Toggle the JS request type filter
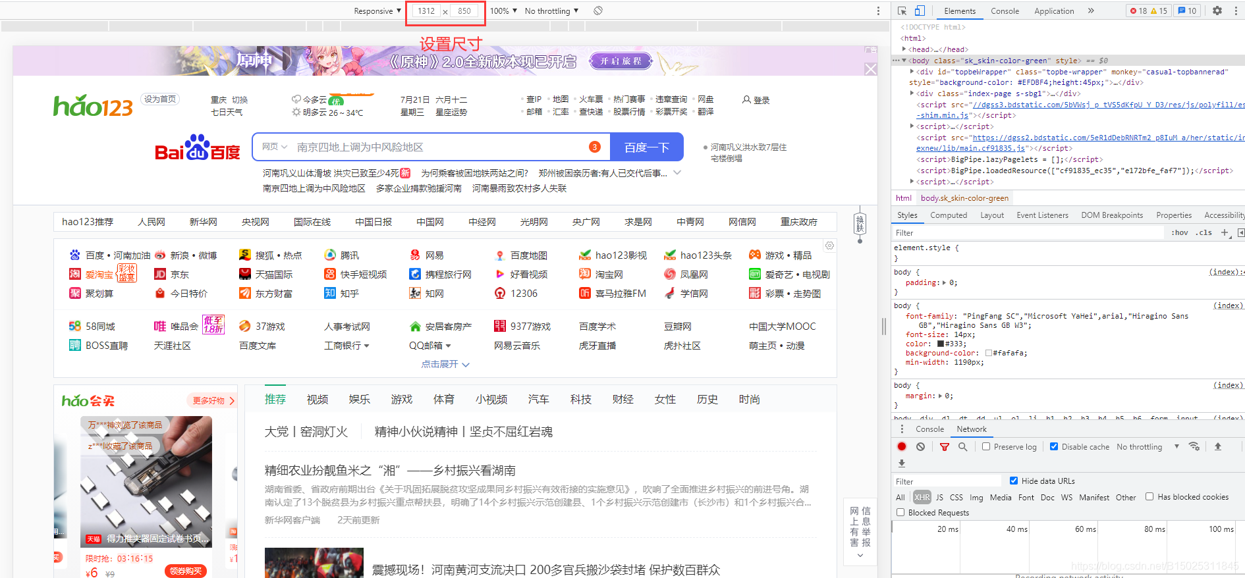The height and width of the screenshot is (578, 1245). [939, 498]
